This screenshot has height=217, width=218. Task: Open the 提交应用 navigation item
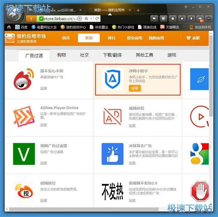tap(135, 38)
